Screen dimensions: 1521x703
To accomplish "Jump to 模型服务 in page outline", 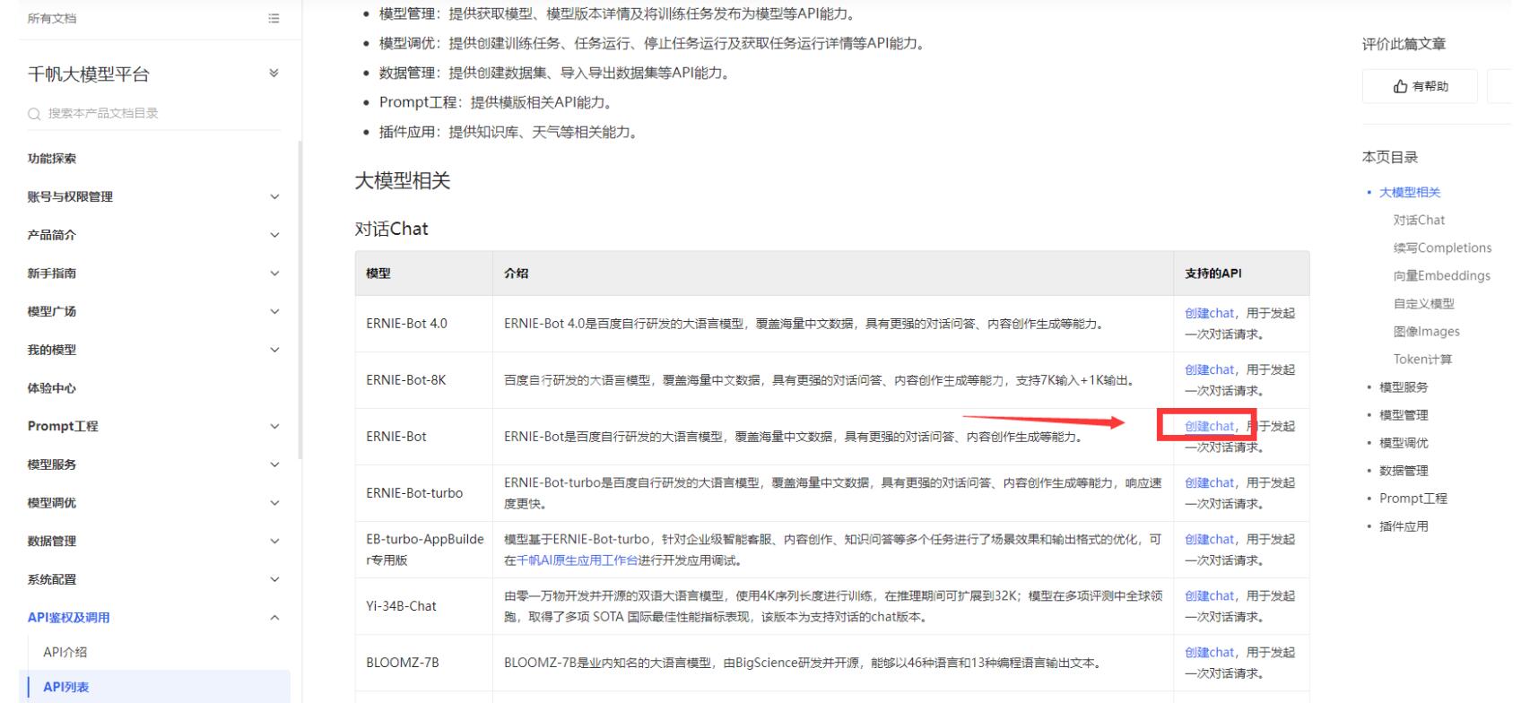I will click(x=1404, y=387).
